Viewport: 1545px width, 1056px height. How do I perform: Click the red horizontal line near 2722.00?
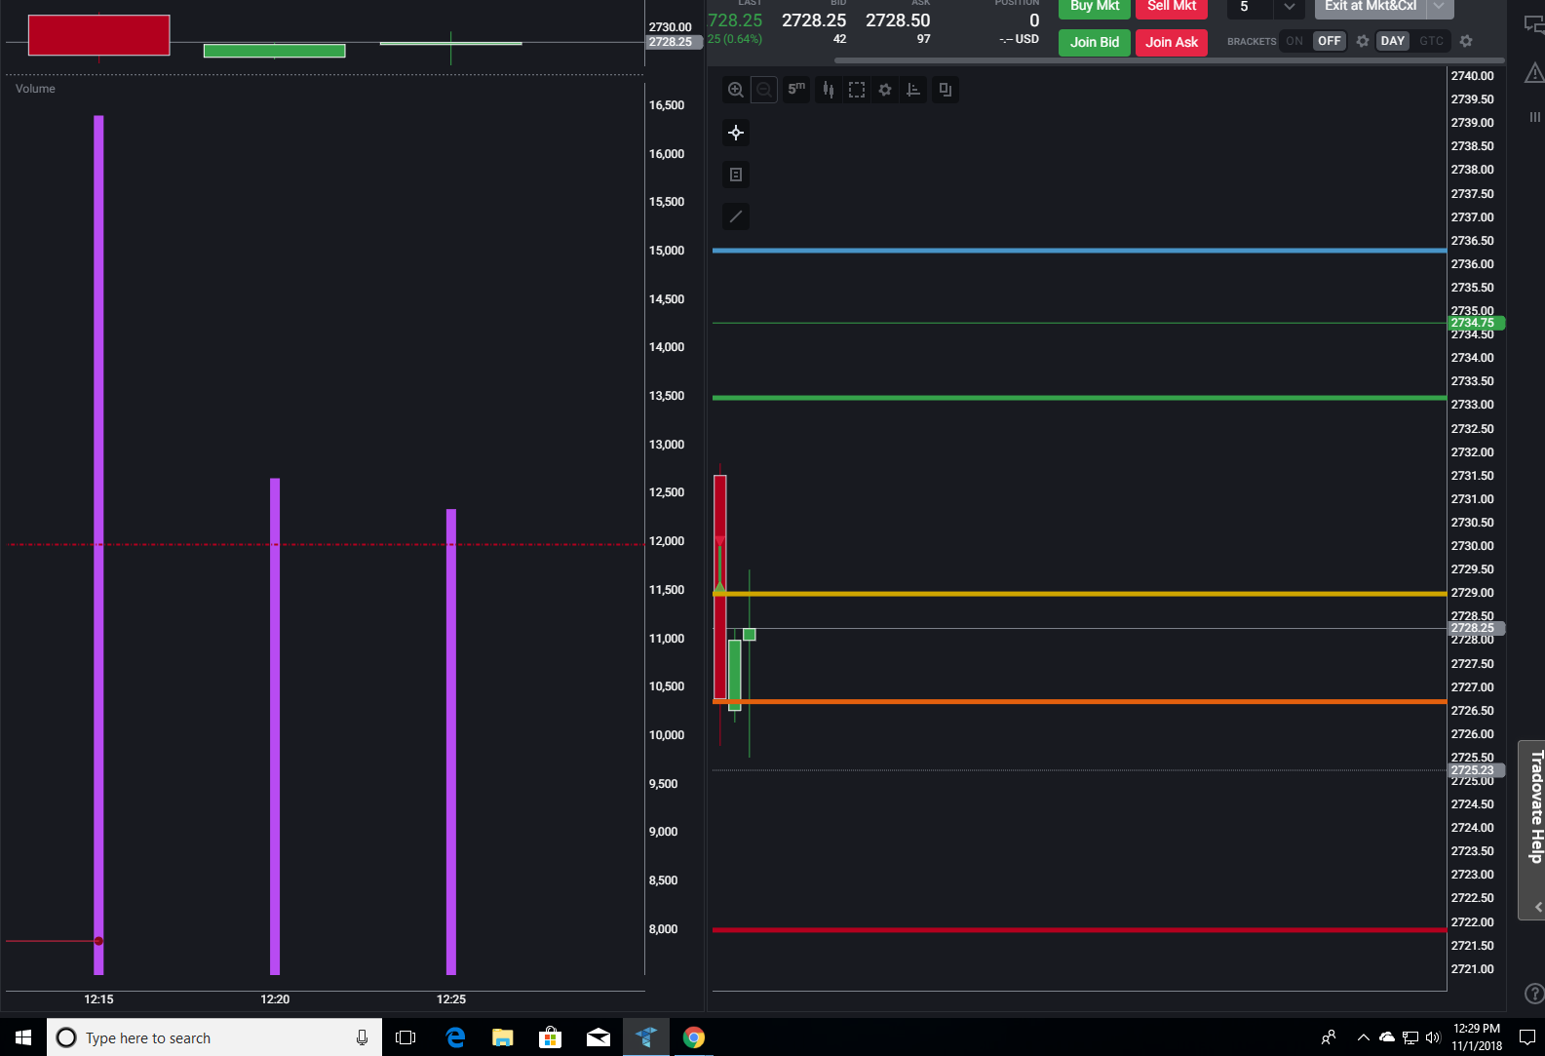pos(1079,930)
